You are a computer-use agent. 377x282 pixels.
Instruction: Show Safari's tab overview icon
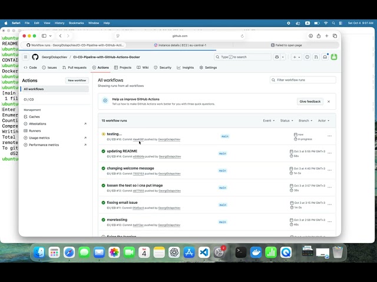pyautogui.click(x=335, y=36)
